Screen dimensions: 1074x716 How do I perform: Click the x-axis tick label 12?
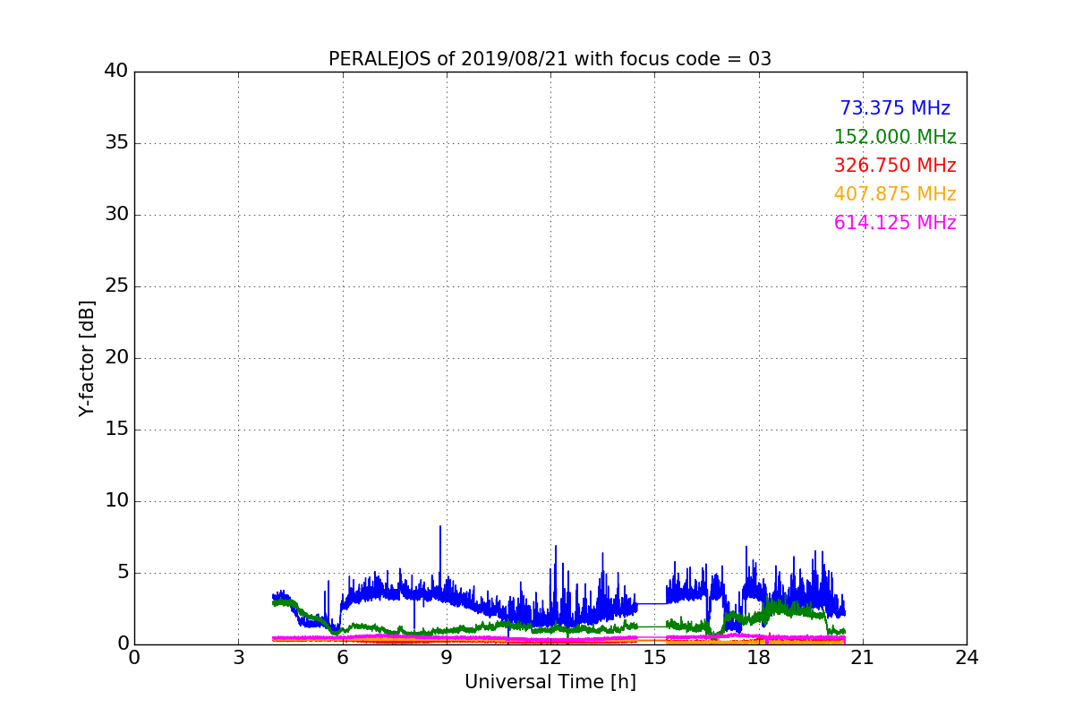(550, 657)
